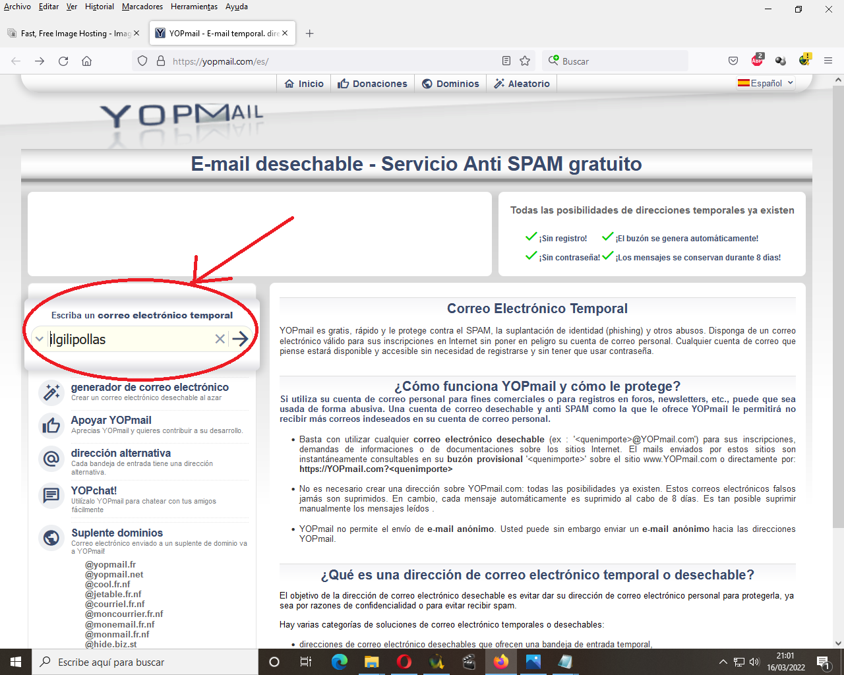Open a new browser tab
The height and width of the screenshot is (675, 844).
tap(309, 33)
